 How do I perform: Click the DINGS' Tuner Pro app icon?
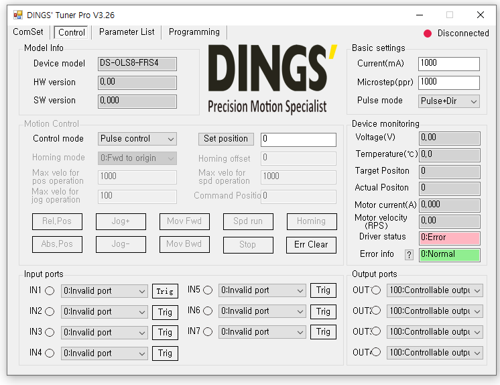click(x=18, y=15)
